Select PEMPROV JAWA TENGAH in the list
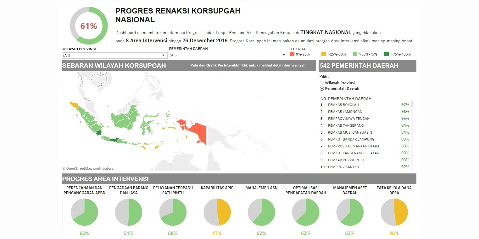Viewport: 479px width, 239px height. coord(349,119)
